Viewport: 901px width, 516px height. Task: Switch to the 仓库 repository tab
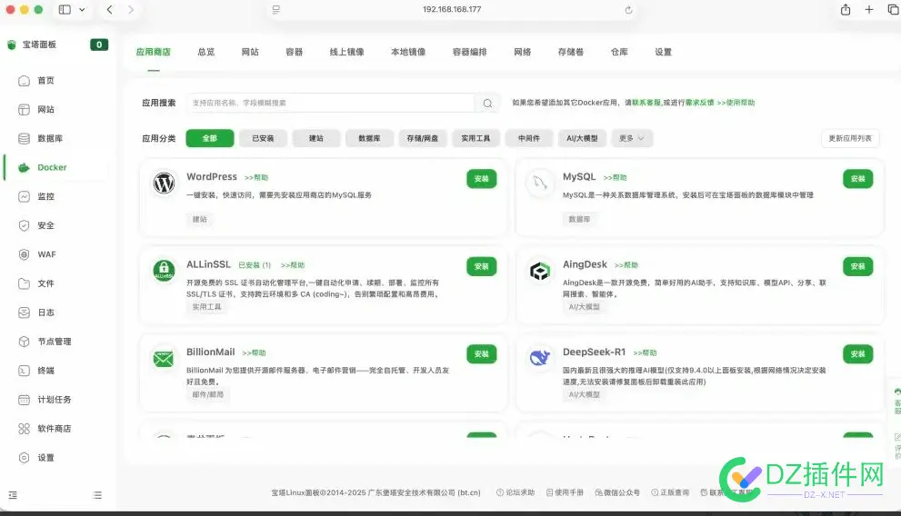point(619,52)
